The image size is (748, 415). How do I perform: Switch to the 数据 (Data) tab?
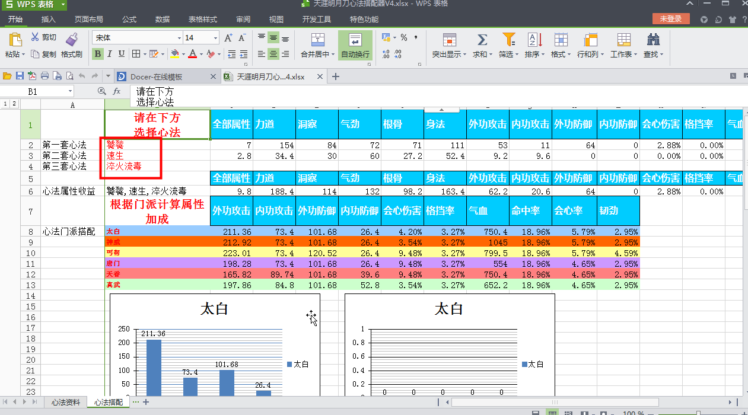click(163, 19)
